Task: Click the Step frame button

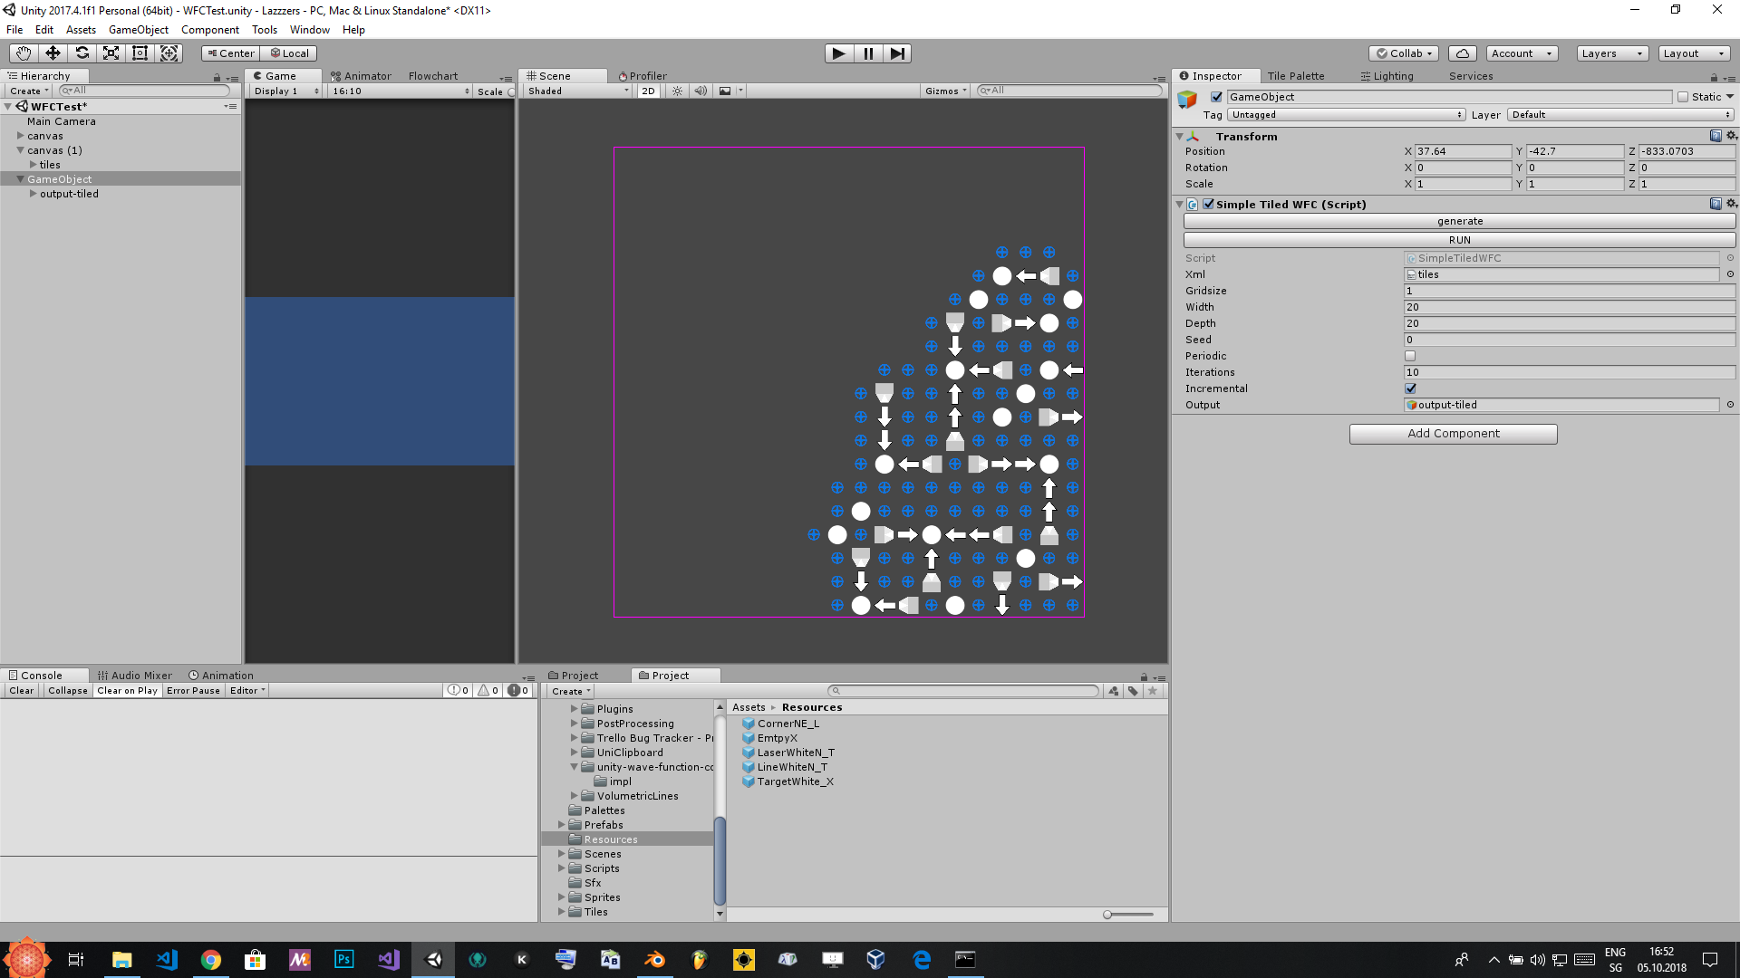Action: coord(897,53)
